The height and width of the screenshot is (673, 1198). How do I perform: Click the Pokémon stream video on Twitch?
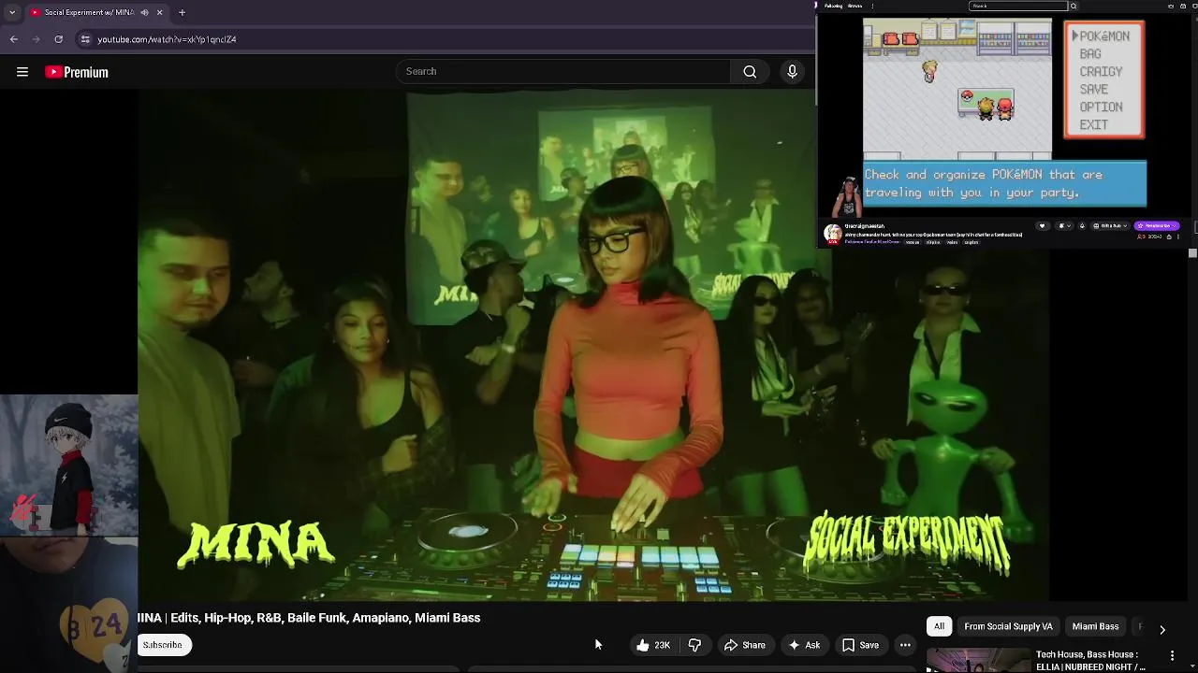(x=1005, y=114)
